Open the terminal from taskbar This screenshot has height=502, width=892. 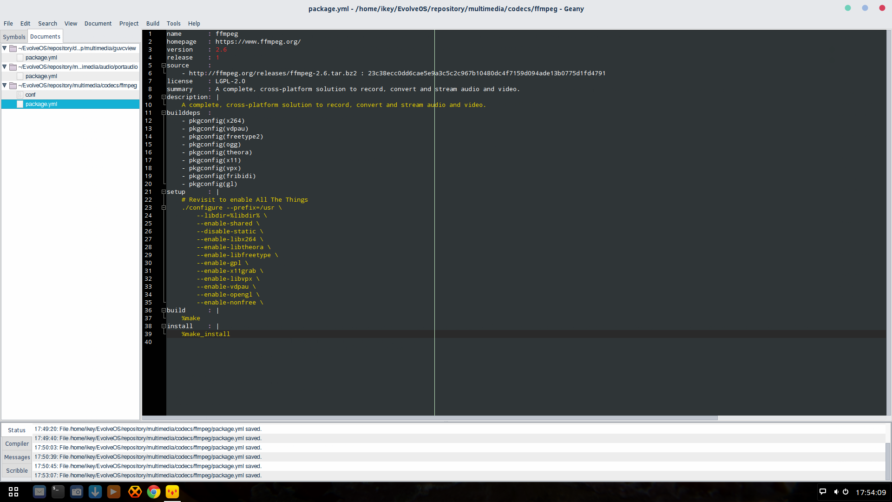(x=58, y=492)
